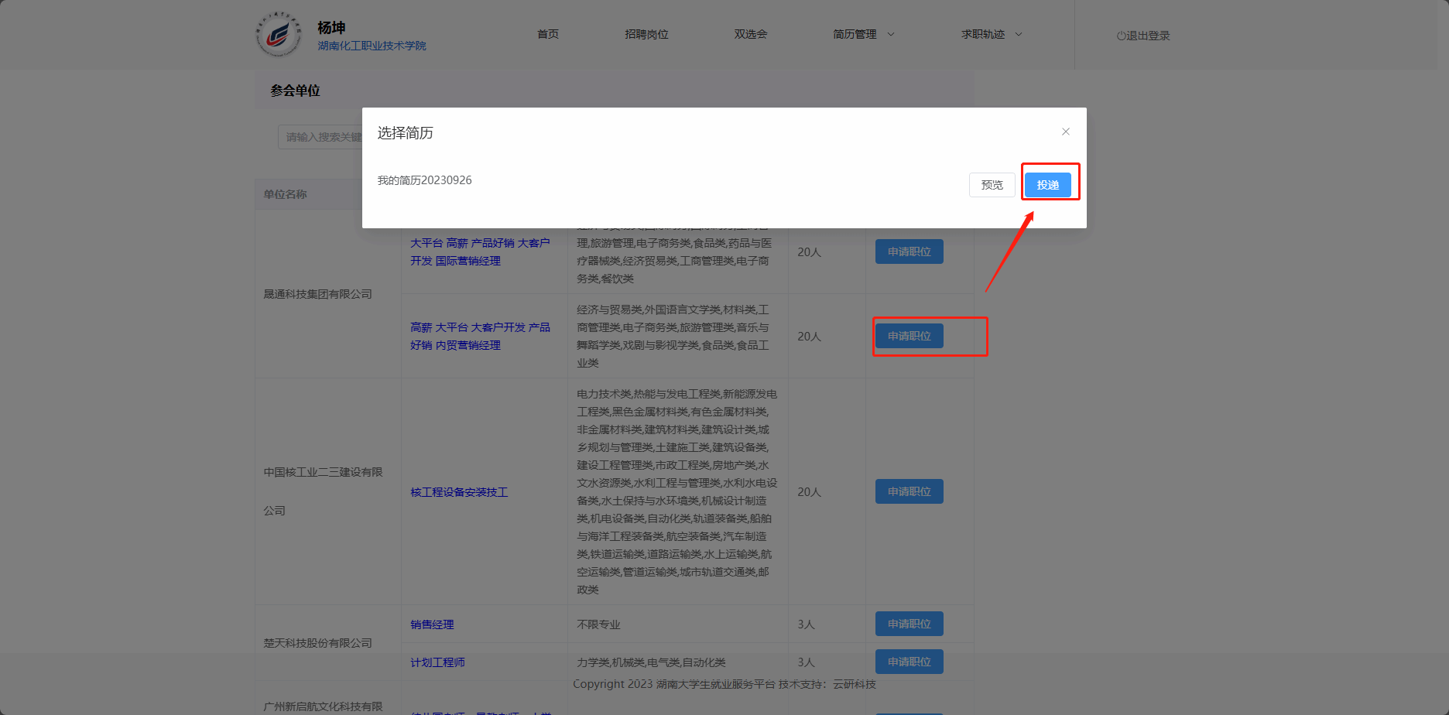Apply for the 内贸营销经理 position

click(909, 336)
